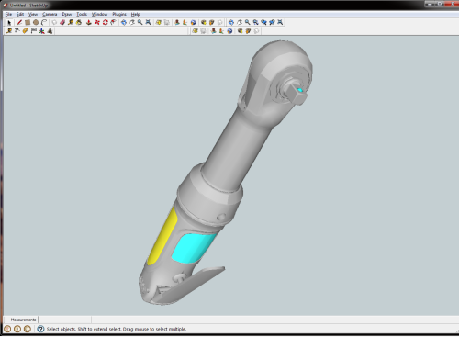459x337 pixels.
Task: Select the yellow panel on the wrench handle
Action: (162, 237)
